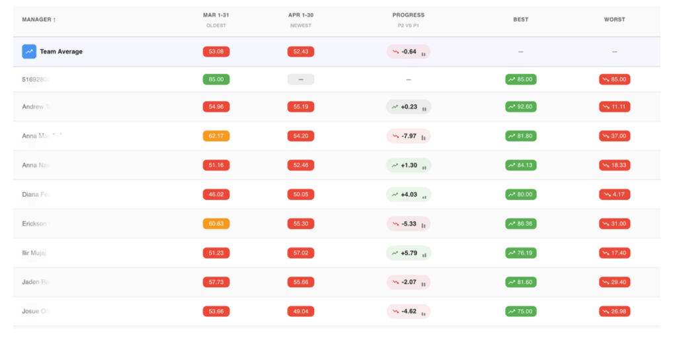Click the -5.33 progress pill
Viewport: 677px width, 340px height.
[409, 224]
